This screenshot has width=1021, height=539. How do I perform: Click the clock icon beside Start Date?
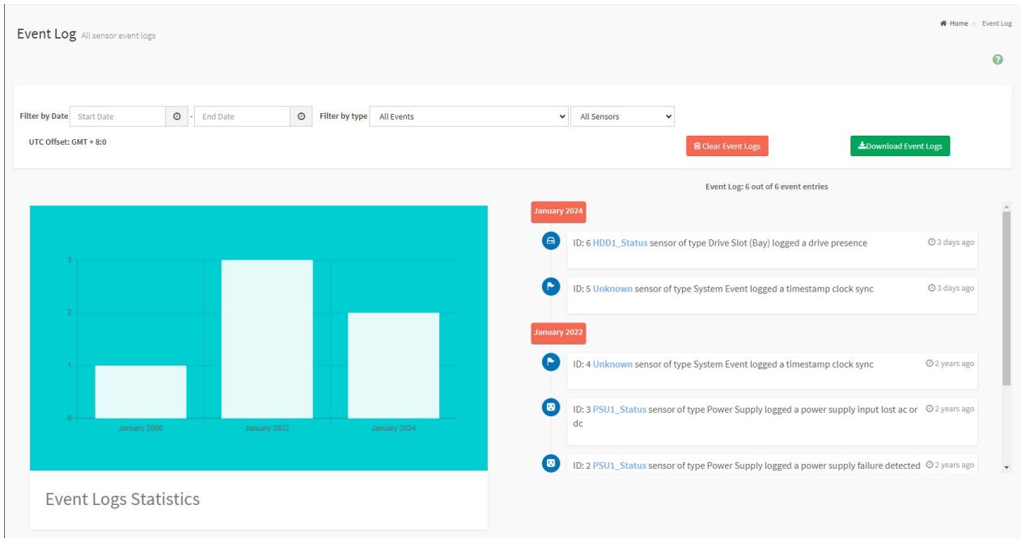177,116
